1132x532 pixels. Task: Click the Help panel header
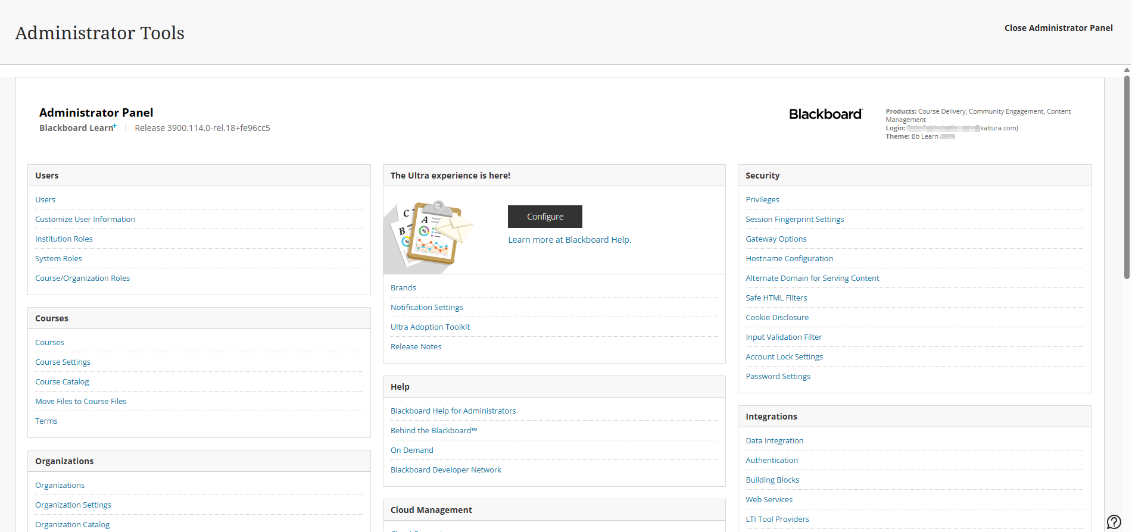tap(554, 387)
